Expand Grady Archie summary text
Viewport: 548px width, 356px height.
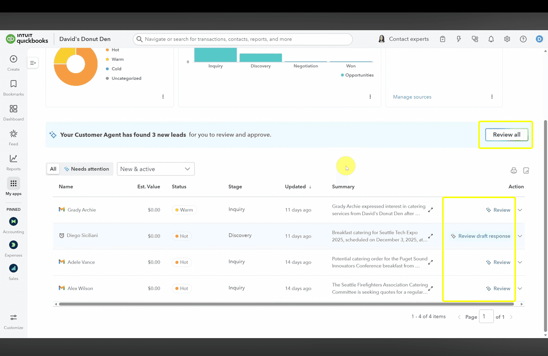point(431,210)
